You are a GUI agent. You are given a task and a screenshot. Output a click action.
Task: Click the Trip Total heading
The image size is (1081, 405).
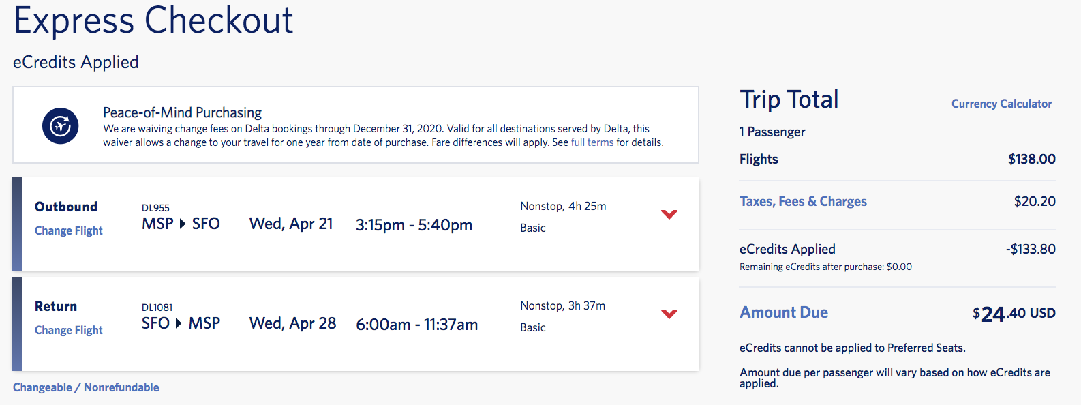789,100
